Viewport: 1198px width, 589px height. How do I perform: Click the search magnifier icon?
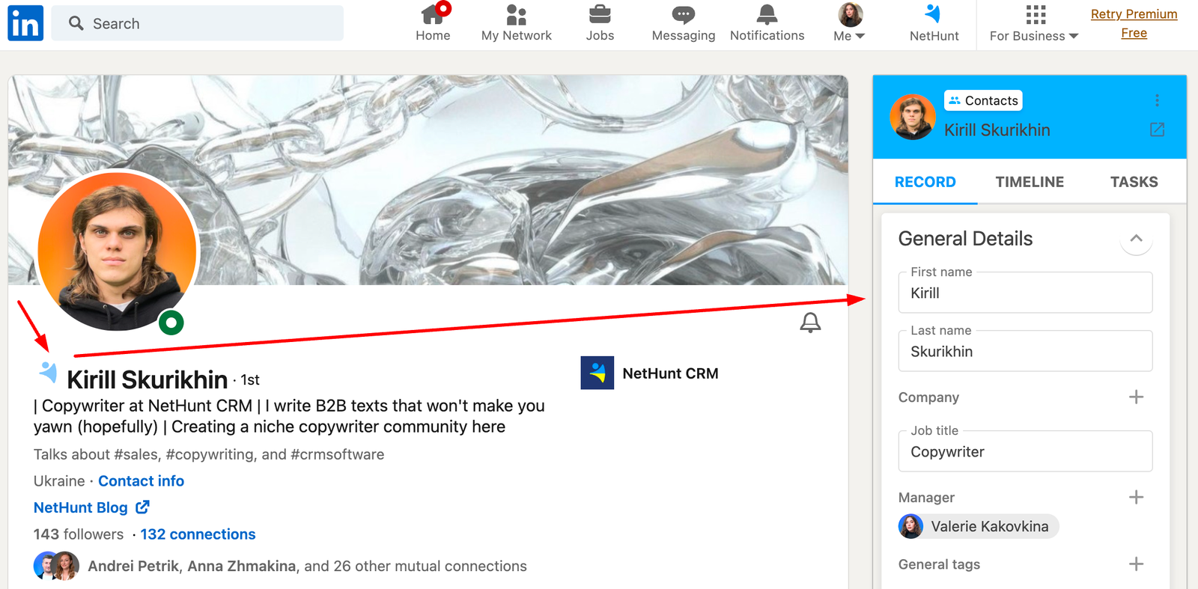(x=76, y=23)
